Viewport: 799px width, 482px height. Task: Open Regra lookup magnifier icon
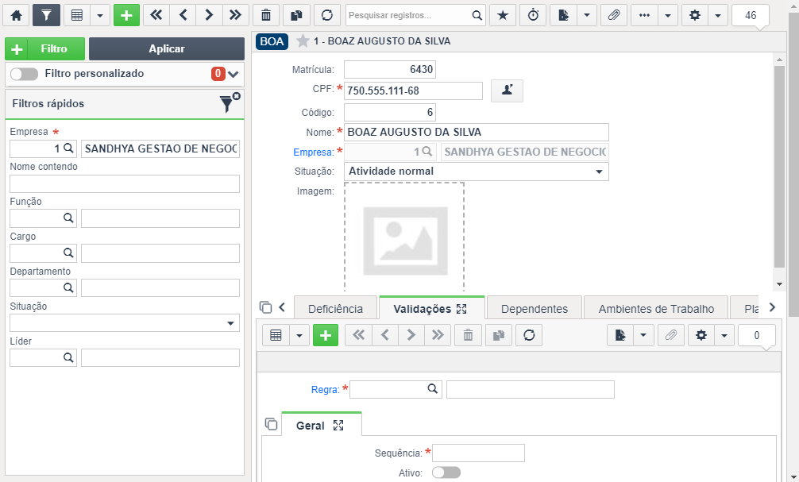pyautogui.click(x=433, y=389)
